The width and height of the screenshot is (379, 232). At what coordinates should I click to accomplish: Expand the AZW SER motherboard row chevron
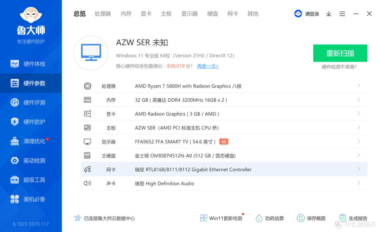[359, 128]
